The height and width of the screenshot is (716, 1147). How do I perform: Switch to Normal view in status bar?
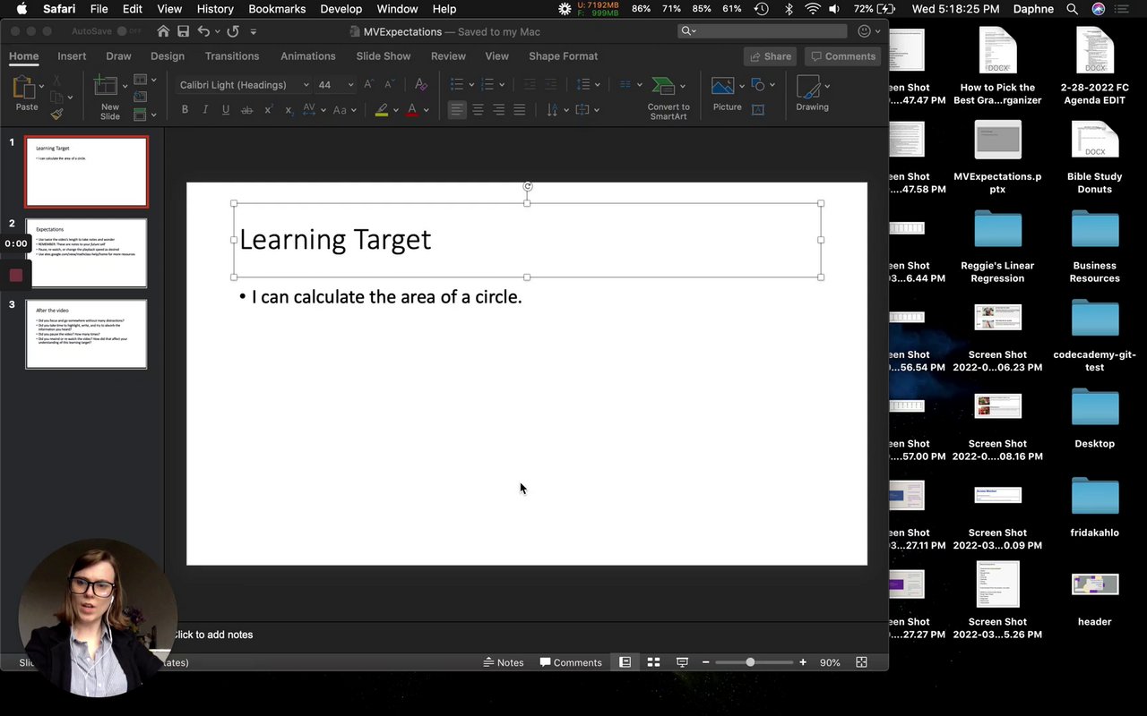(625, 662)
